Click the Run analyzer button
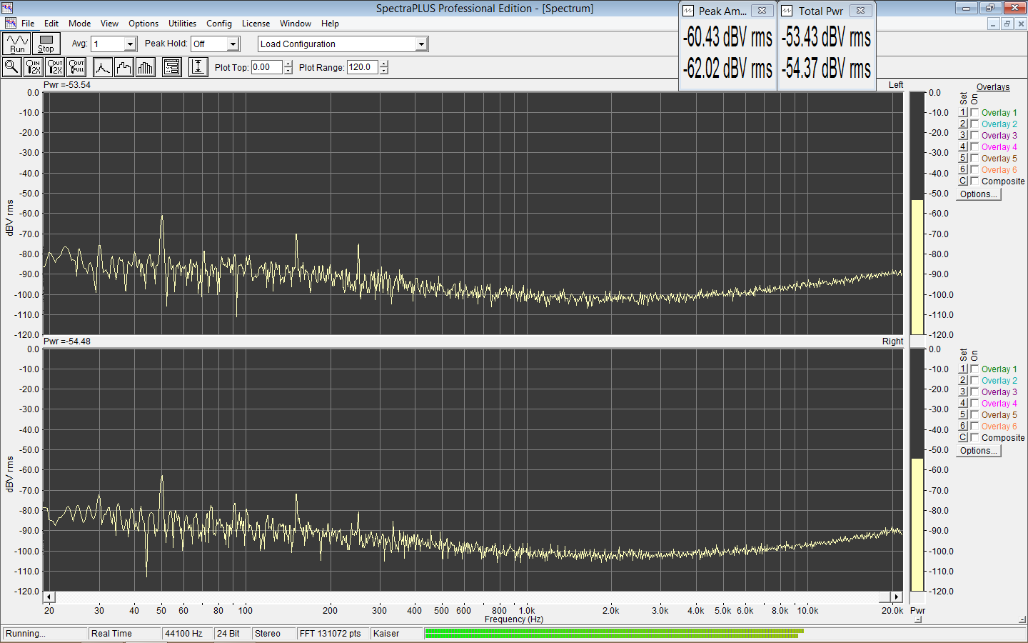This screenshot has height=643, width=1028. tap(17, 44)
